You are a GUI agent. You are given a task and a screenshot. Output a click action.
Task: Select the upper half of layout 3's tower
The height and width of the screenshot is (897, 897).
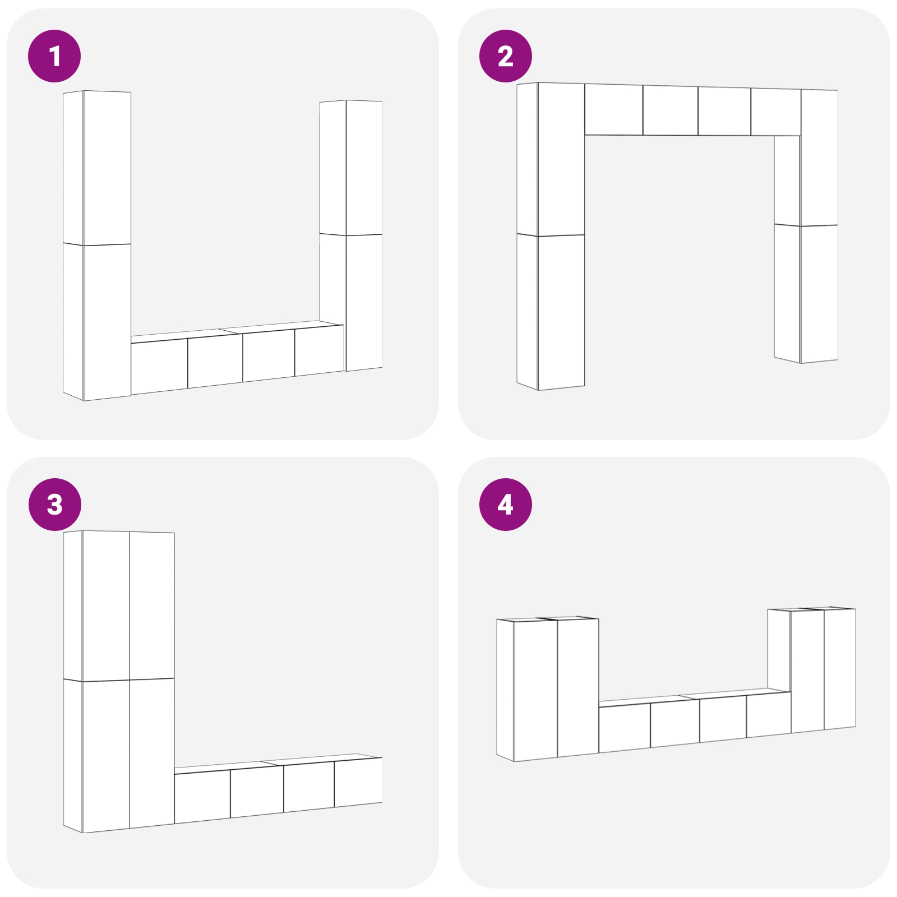point(119,606)
